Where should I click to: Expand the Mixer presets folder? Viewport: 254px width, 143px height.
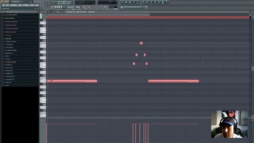11,32
